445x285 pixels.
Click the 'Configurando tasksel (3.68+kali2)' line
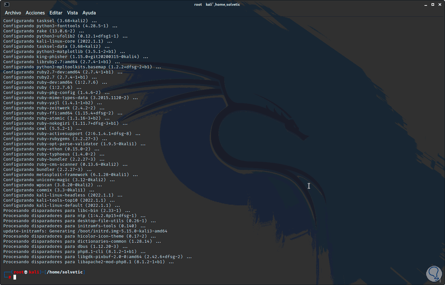click(50, 21)
